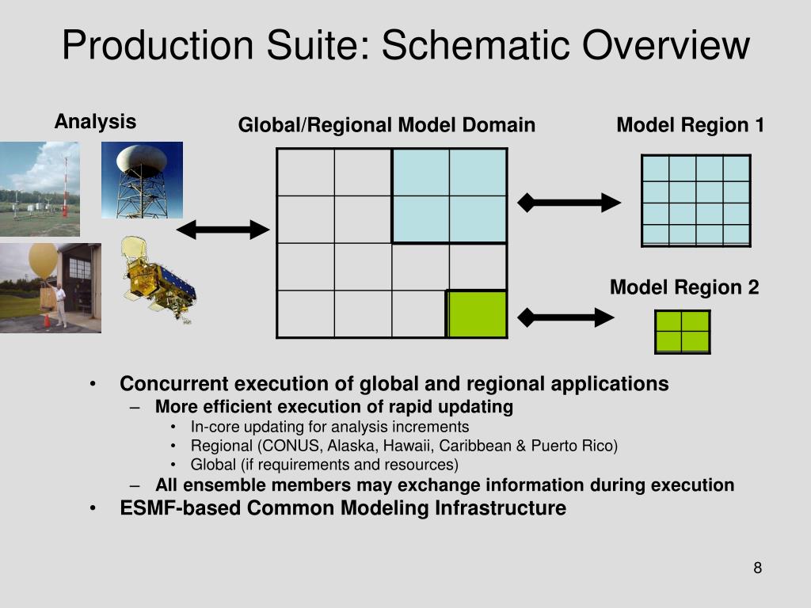Click 'Global/Regional Model Domain' heading
The width and height of the screenshot is (811, 608).
(386, 125)
